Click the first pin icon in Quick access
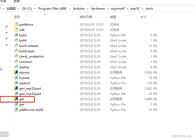 click(x=7, y=27)
